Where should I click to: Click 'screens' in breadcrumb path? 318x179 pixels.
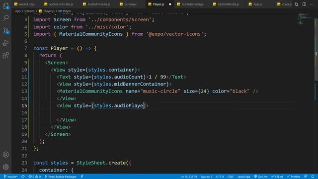(x=29, y=11)
